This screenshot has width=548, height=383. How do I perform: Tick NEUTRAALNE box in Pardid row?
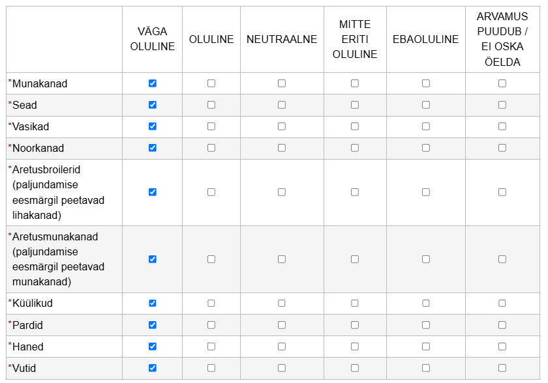coord(282,325)
